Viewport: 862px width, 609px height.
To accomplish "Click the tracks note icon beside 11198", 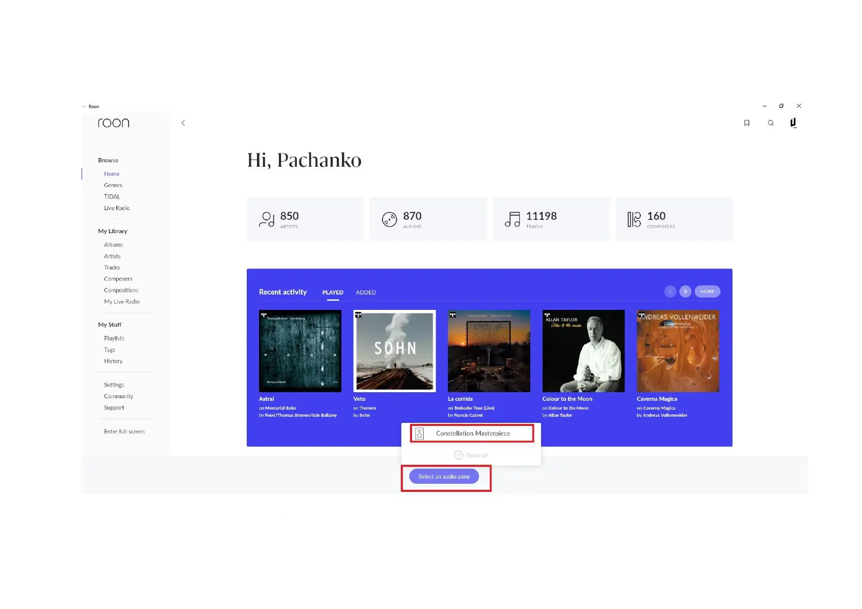I will click(512, 219).
